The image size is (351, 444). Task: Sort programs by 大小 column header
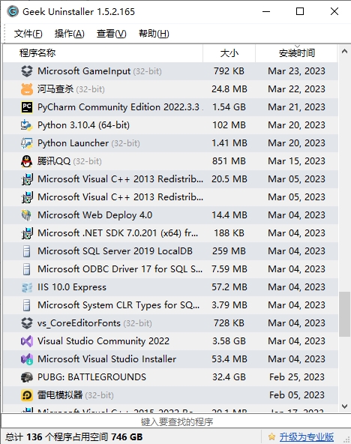coord(229,53)
